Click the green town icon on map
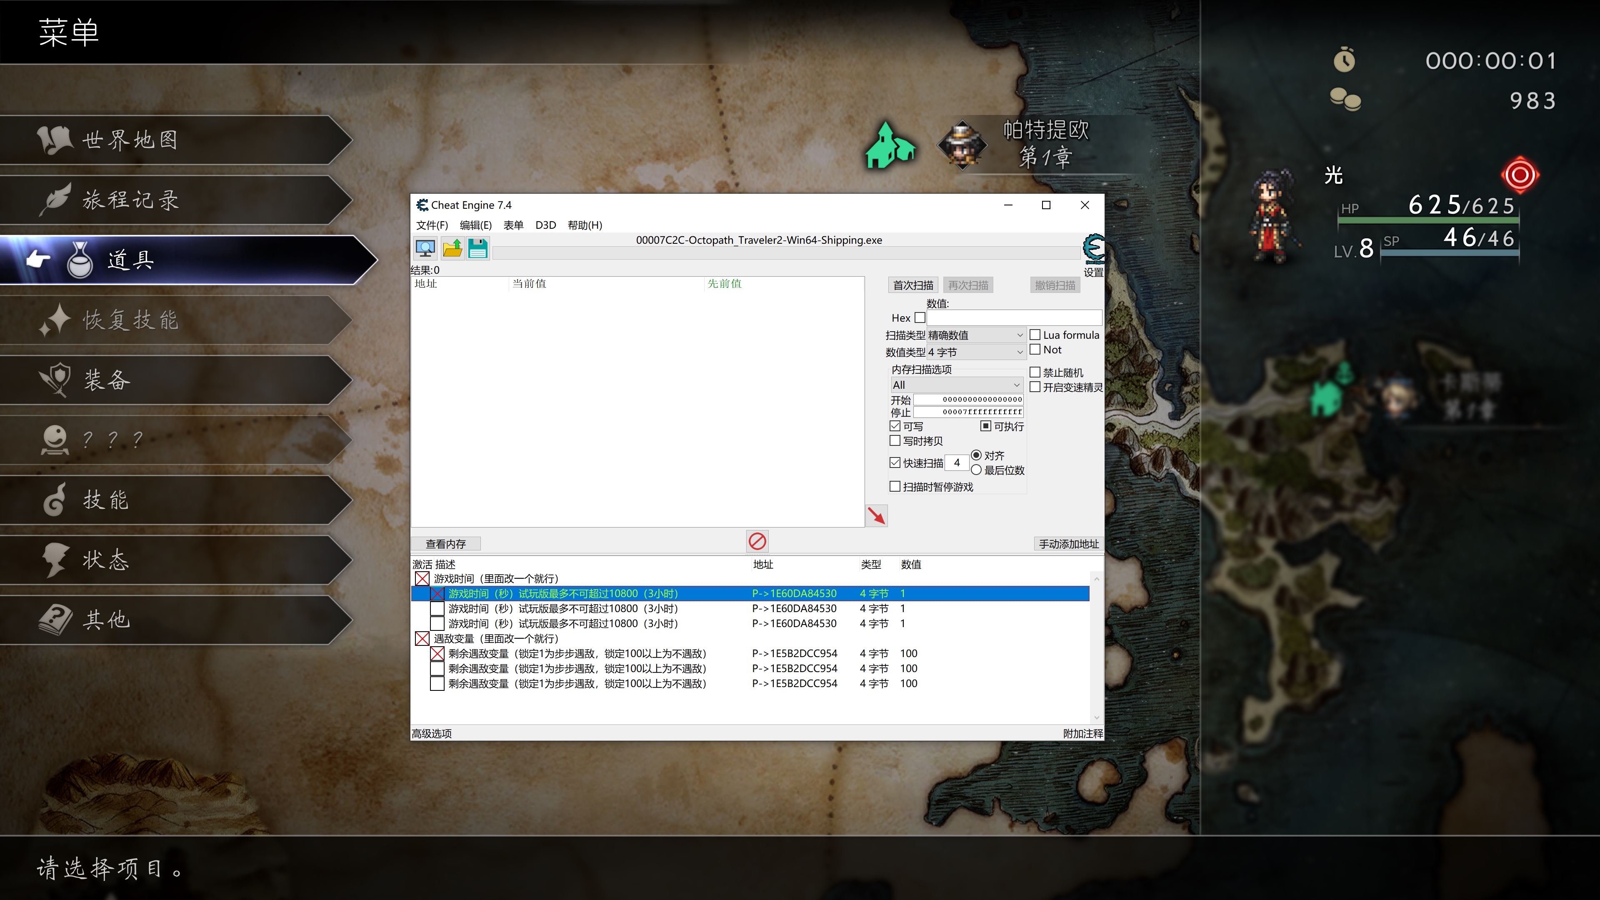 pyautogui.click(x=890, y=145)
